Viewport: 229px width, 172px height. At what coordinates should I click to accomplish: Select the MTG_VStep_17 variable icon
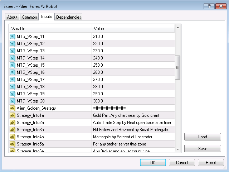pos(13,79)
